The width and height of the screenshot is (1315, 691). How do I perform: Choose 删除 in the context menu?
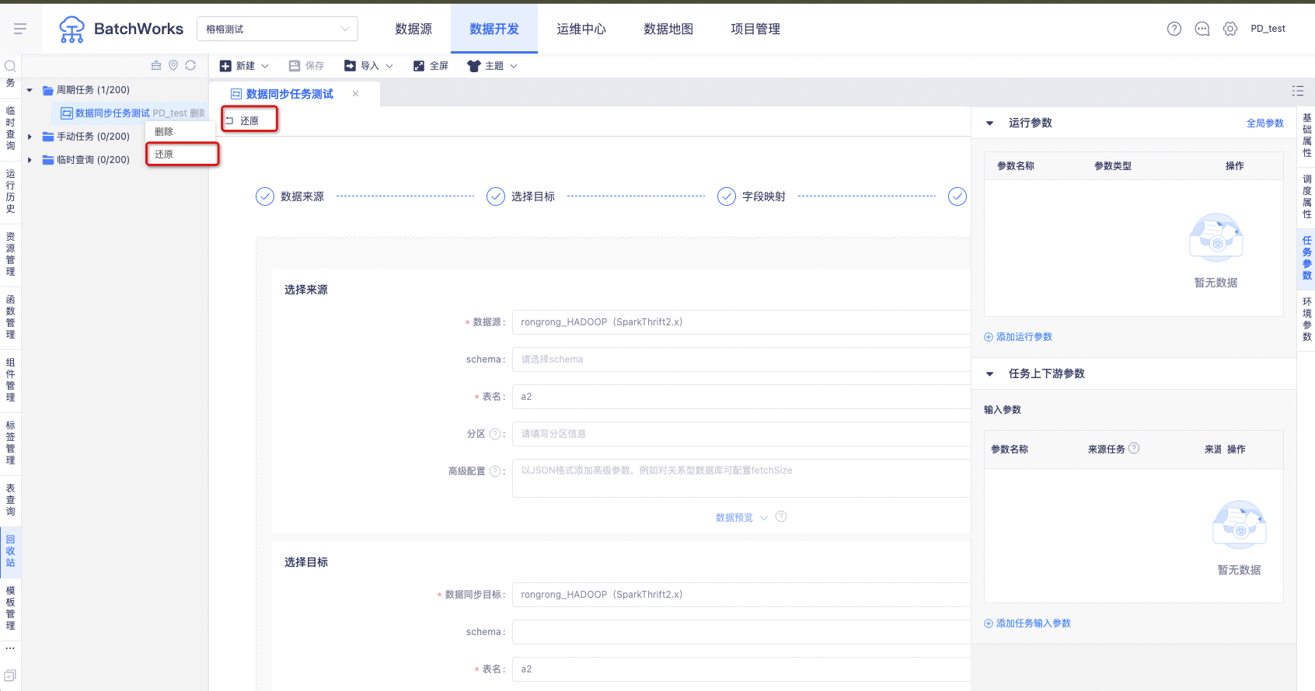[x=181, y=132]
